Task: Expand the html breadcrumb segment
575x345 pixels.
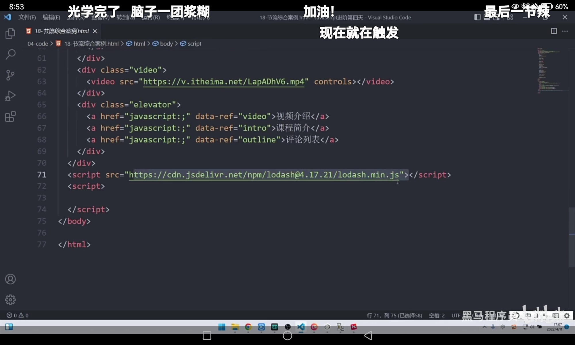Action: pos(139,44)
